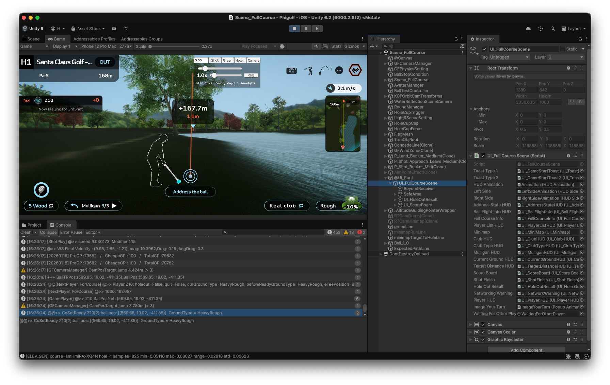Expand GFCameraManager in Hierarchy
This screenshot has height=385, width=610.
[386, 63]
